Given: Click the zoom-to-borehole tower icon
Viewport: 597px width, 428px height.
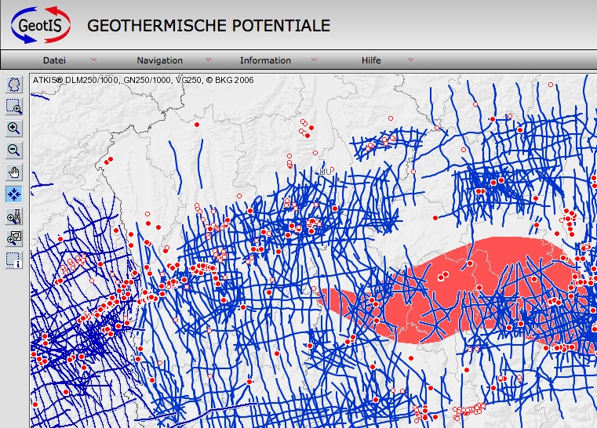Looking at the screenshot, I should (x=13, y=216).
